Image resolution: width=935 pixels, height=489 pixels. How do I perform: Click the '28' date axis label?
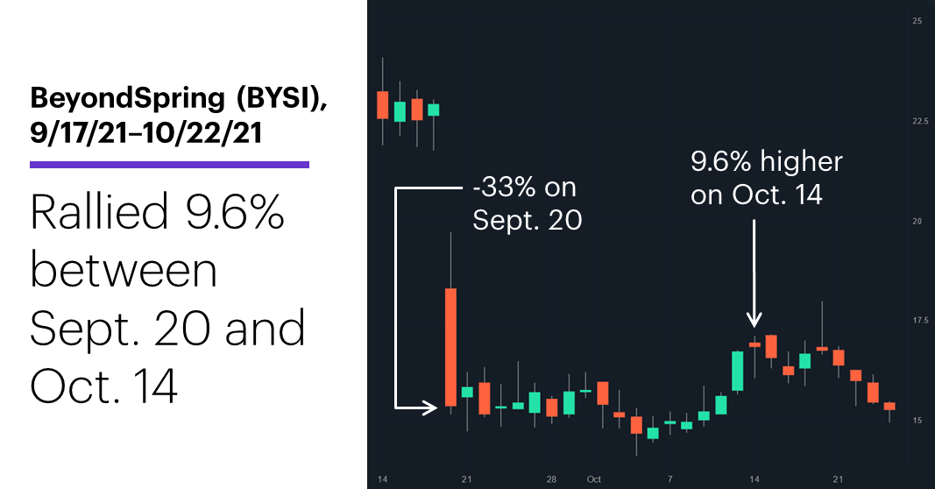pos(551,479)
